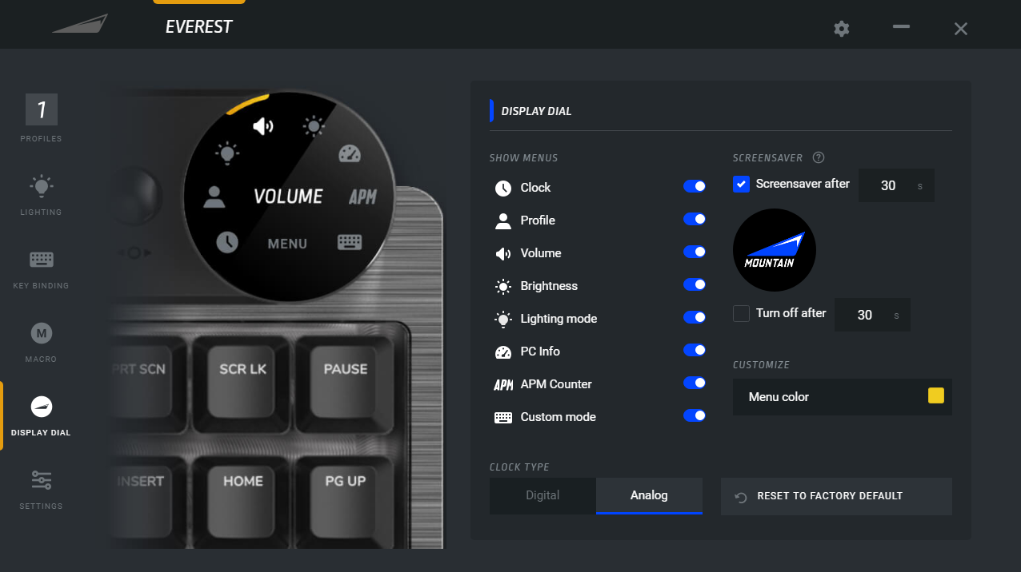
Task: Go to Settings in the sidebar
Action: (41, 488)
